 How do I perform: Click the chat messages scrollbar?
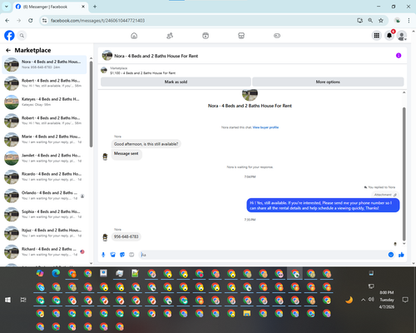(404, 174)
